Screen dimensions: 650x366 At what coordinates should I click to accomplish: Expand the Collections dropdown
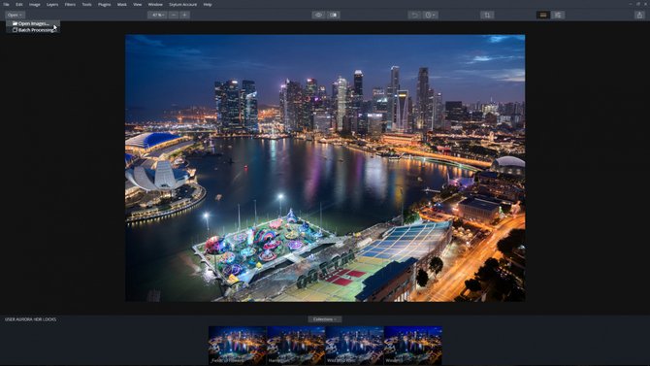click(x=325, y=319)
